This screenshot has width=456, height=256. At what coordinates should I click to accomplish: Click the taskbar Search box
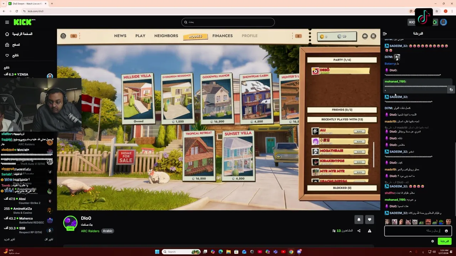coord(181,252)
